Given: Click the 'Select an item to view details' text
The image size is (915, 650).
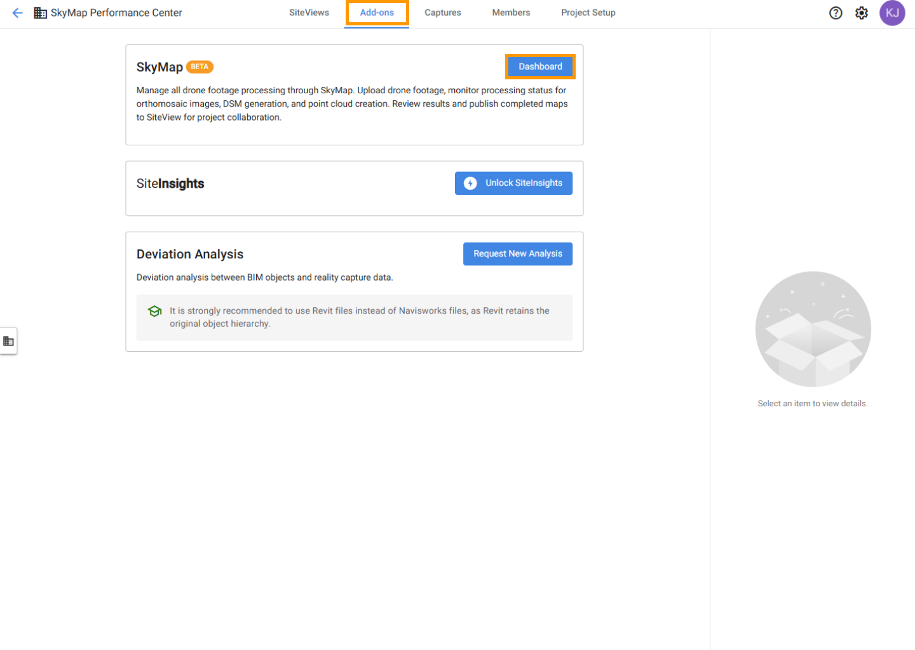Looking at the screenshot, I should pyautogui.click(x=813, y=404).
